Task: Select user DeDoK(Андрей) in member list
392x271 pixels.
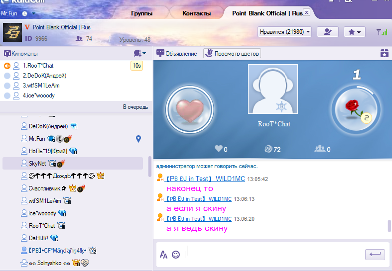Action: click(73, 126)
